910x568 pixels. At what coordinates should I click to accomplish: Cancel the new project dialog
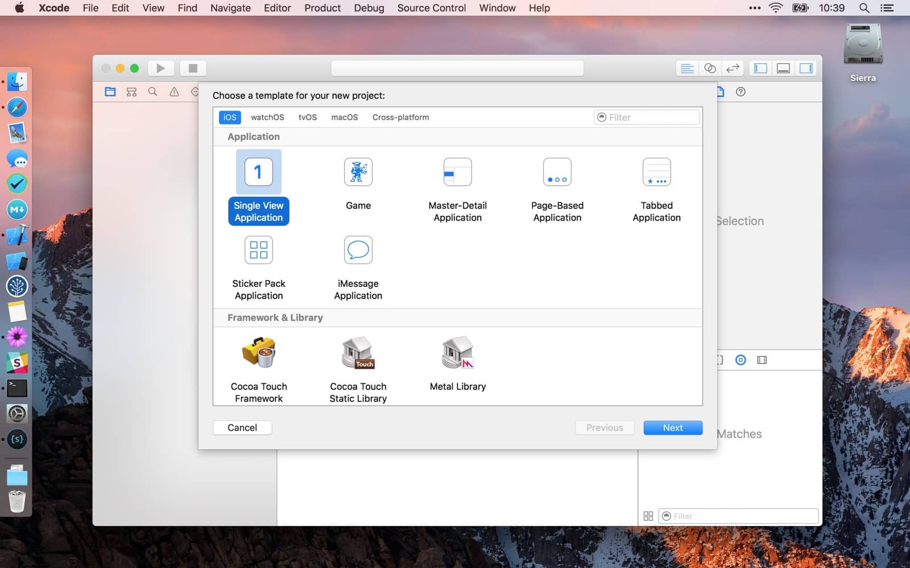tap(242, 428)
